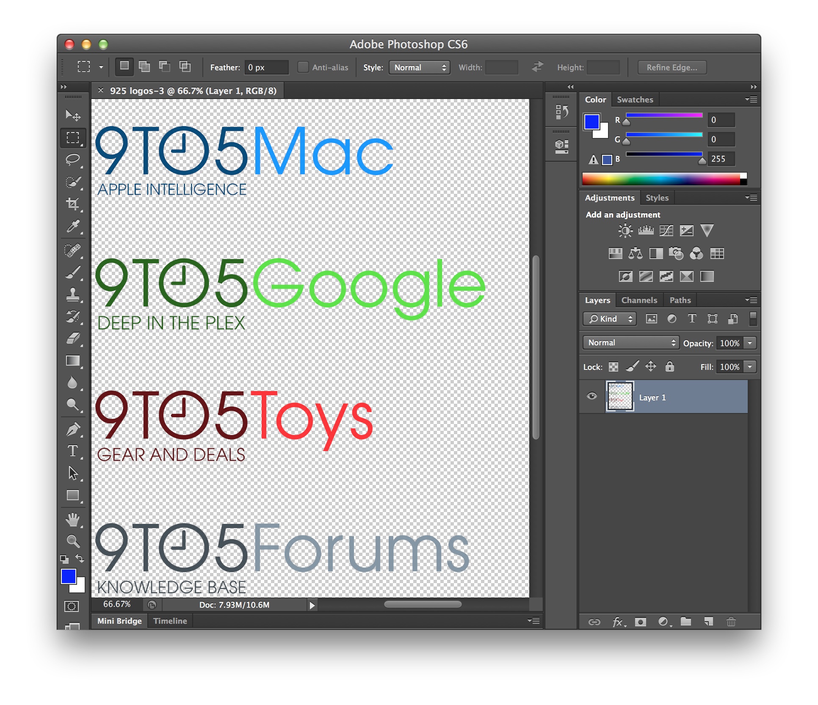Create a new layer

(x=709, y=622)
